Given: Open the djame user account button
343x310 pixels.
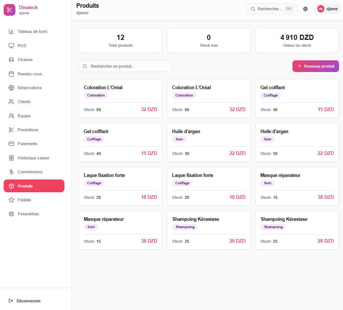Looking at the screenshot, I should [x=328, y=9].
